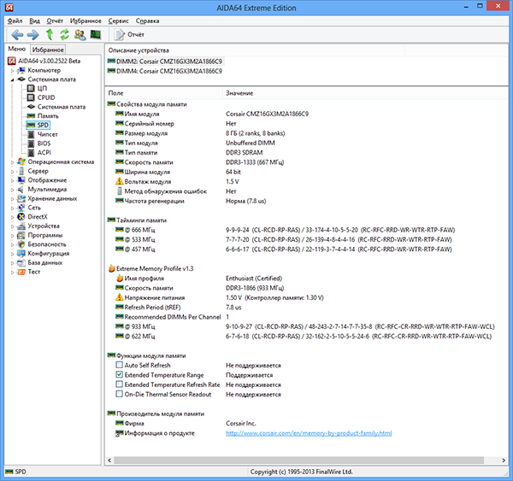The height and width of the screenshot is (481, 513).
Task: Expand the Операционная система node
Action: pyautogui.click(x=13, y=161)
